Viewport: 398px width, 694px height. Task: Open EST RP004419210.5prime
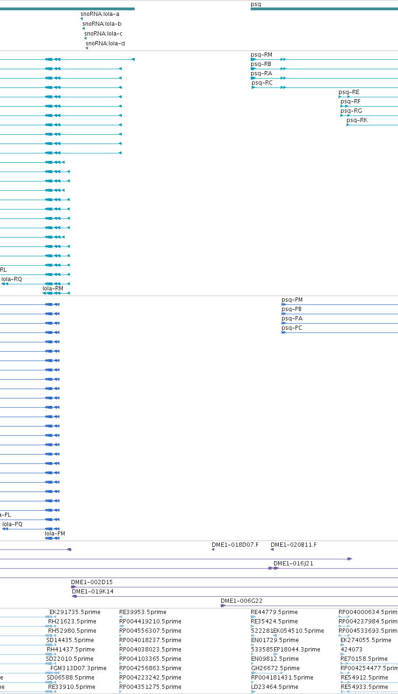pyautogui.click(x=150, y=622)
